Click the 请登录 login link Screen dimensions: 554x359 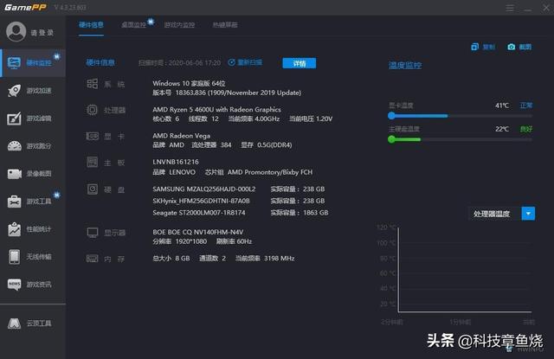pos(42,33)
